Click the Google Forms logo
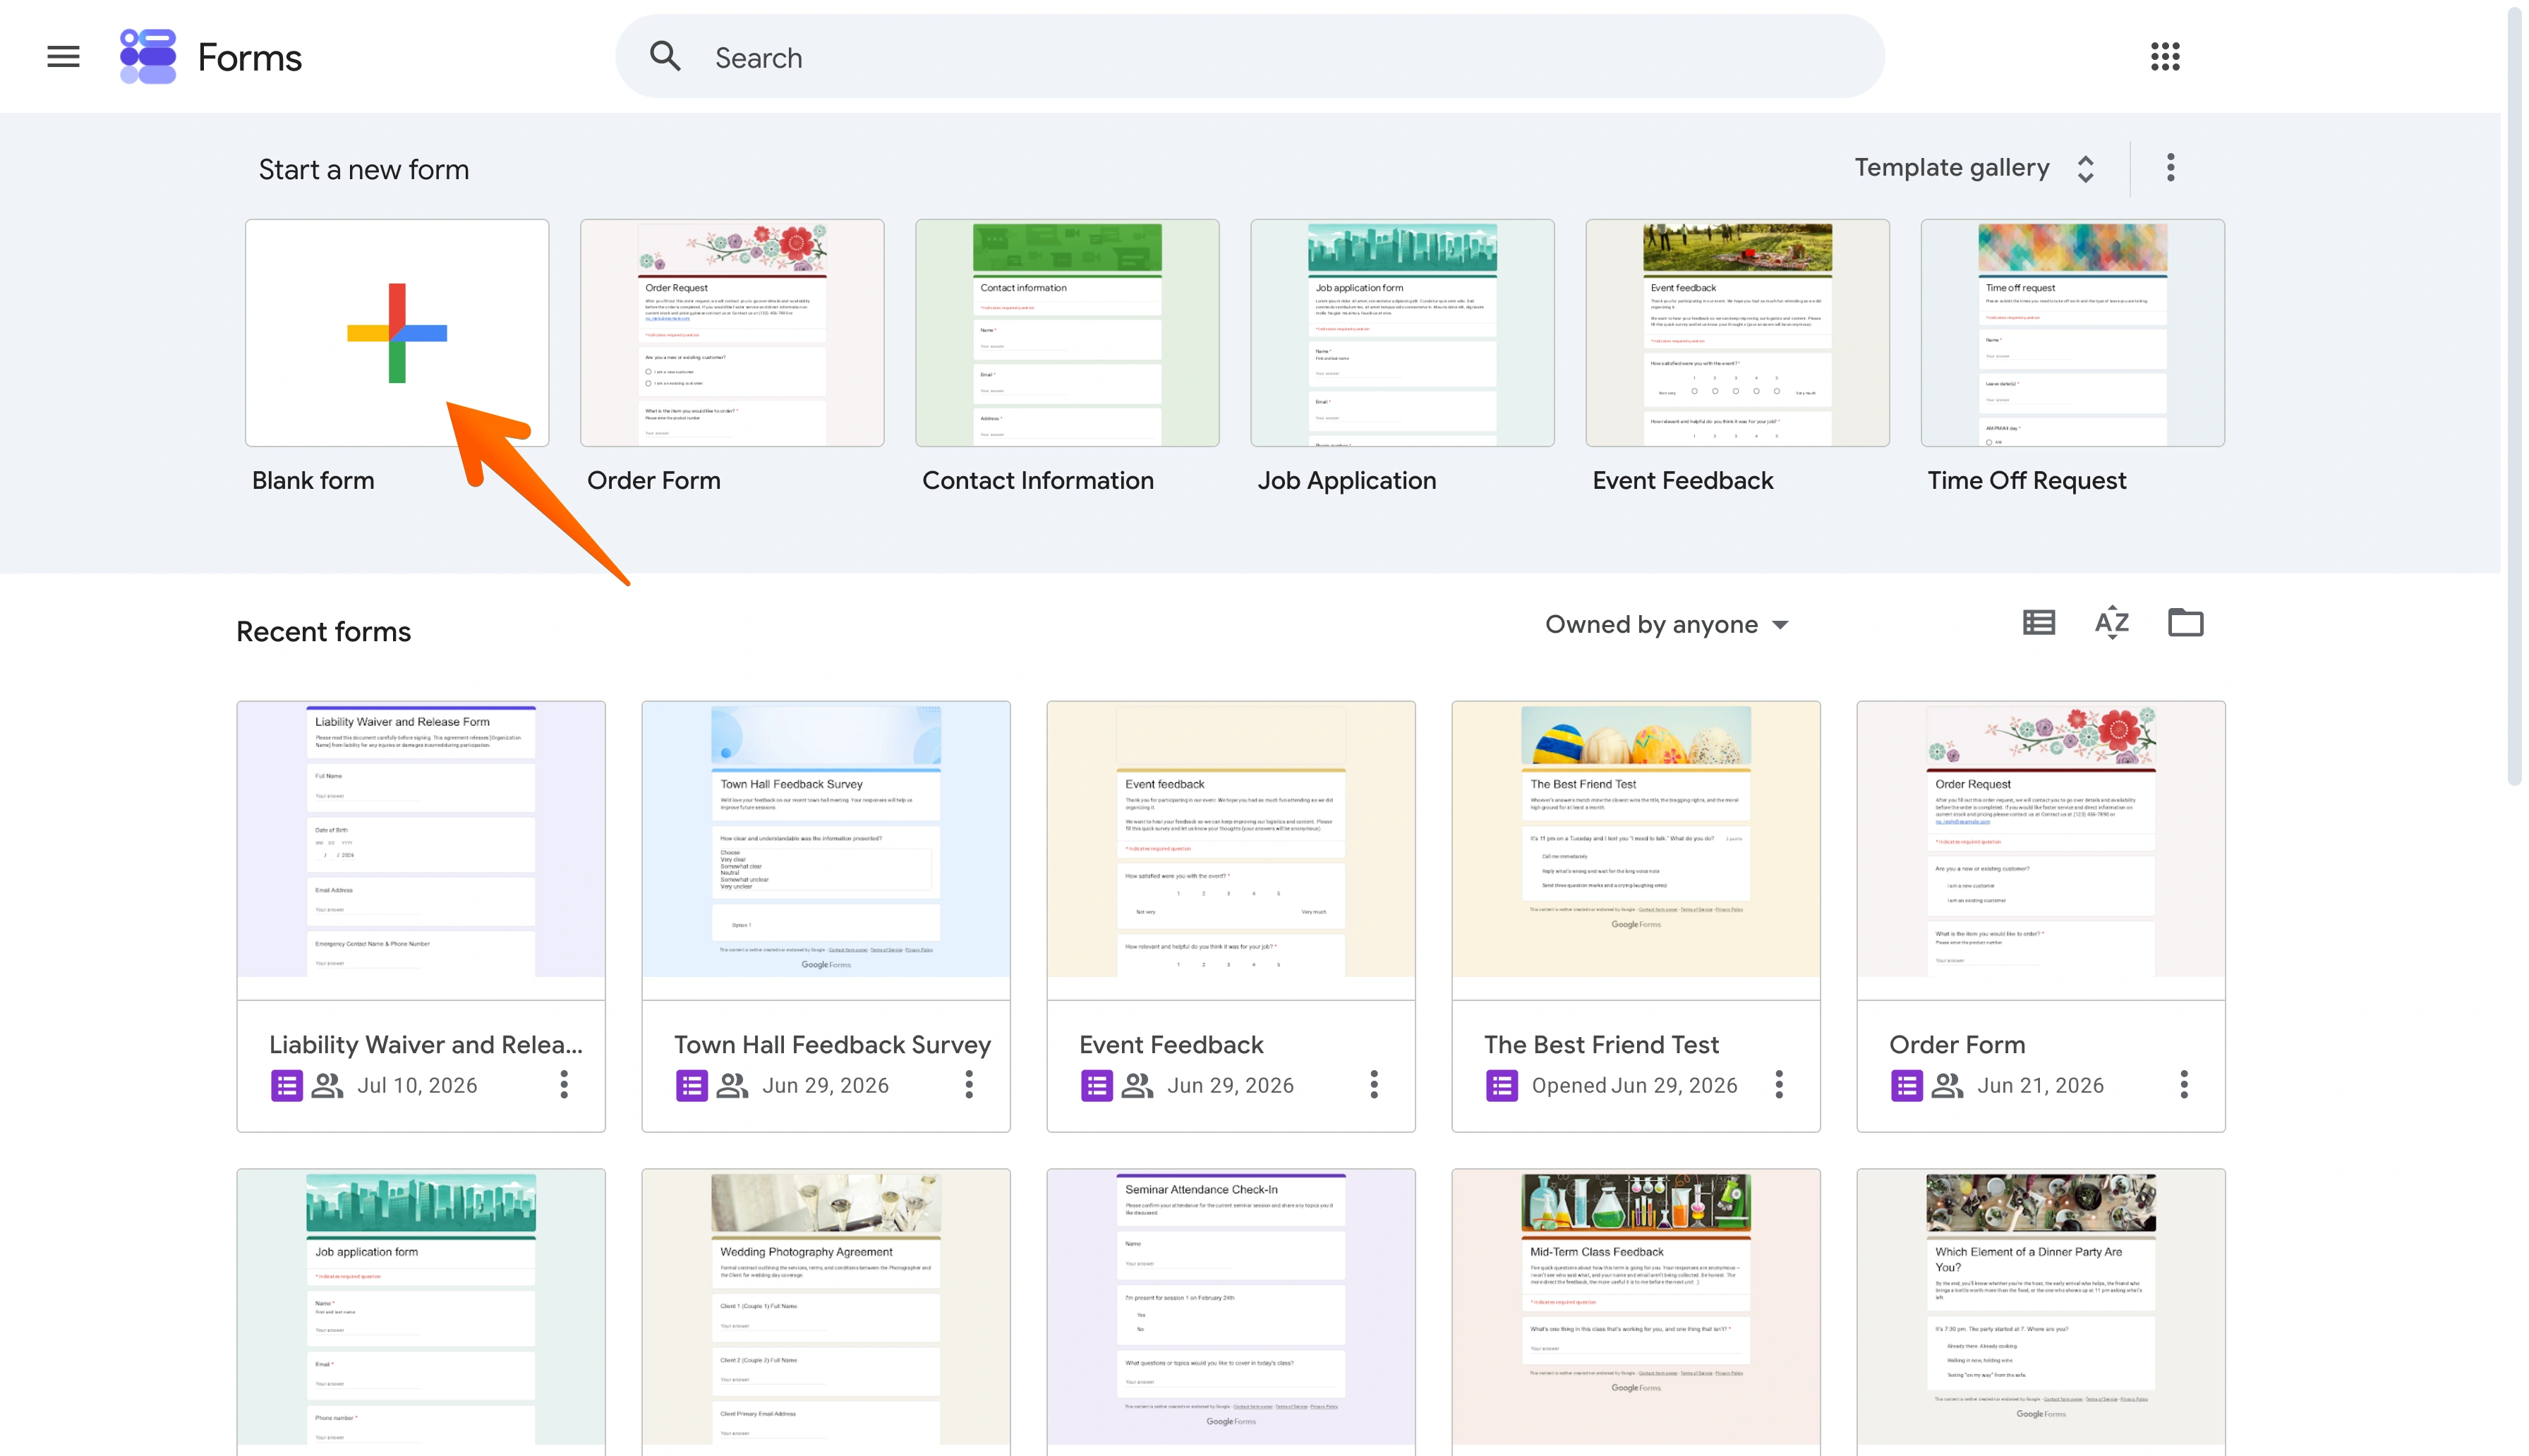Viewport: 2529px width, 1456px height. coord(148,57)
